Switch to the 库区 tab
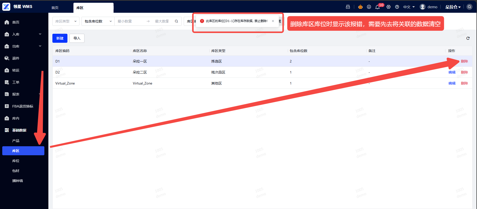The image size is (477, 209). [93, 8]
